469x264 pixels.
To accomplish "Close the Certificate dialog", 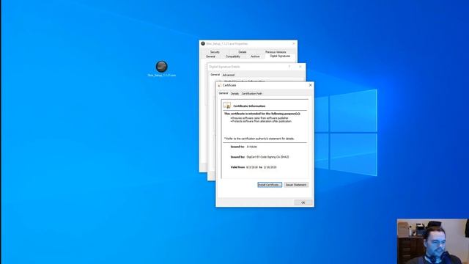I will pyautogui.click(x=310, y=85).
